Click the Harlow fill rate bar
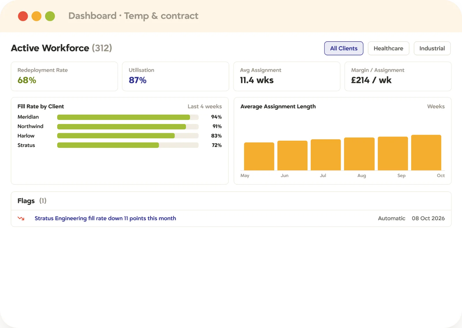 (128, 136)
